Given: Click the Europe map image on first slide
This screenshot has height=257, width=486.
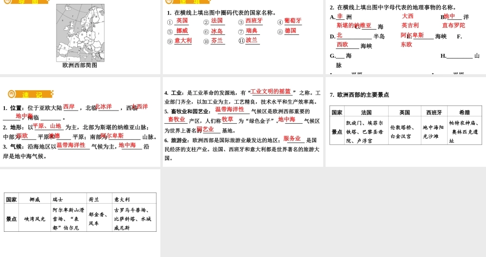Looking at the screenshot, I should 80,33.
